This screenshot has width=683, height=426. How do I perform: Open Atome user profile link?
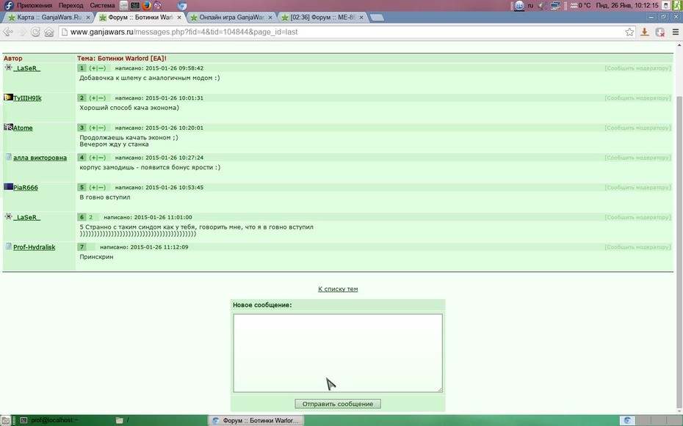(23, 128)
